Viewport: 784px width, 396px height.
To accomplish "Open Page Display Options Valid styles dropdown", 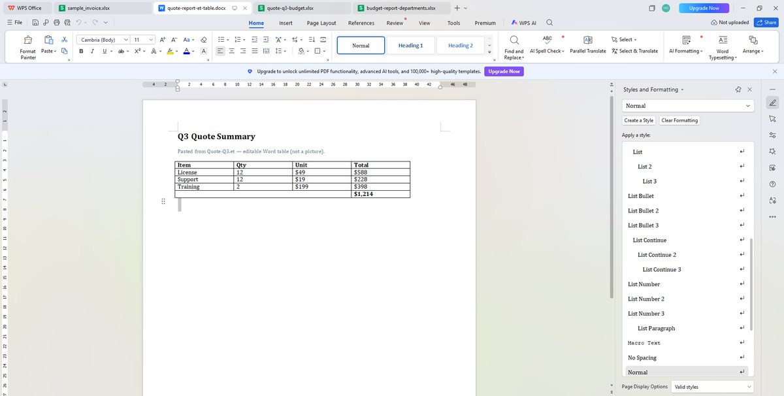I will [x=712, y=387].
